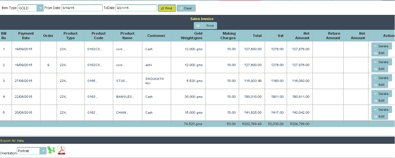Edit the BANGLES invoice row
The image size is (395, 158).
point(379,100)
